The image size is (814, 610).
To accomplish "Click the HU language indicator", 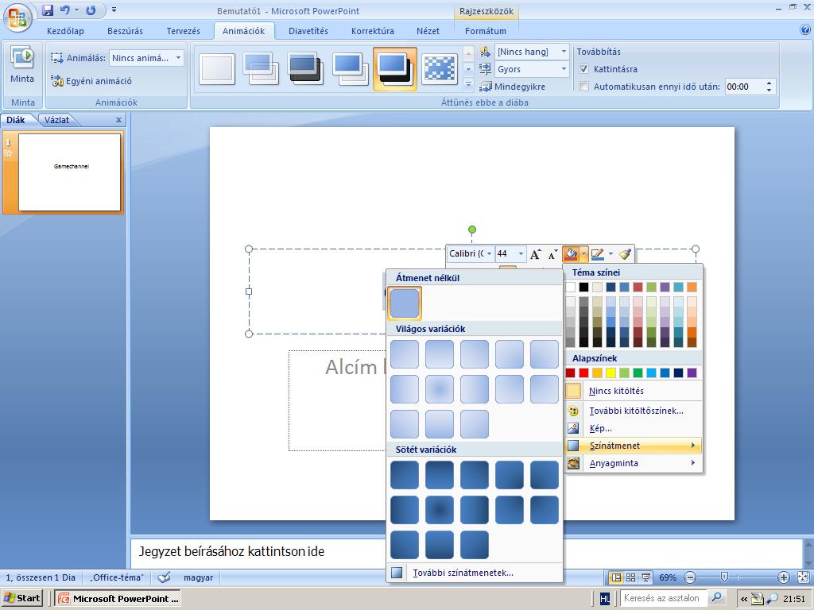I will click(x=605, y=599).
